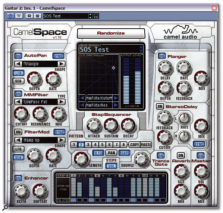
Task: Toggle StereoDelay ON switch
Action: tap(160, 106)
